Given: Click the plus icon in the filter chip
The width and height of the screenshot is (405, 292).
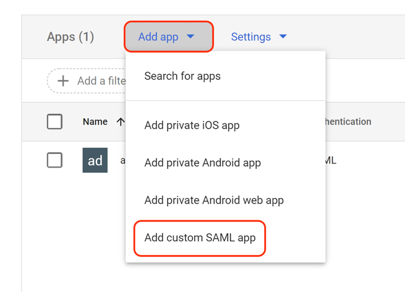Looking at the screenshot, I should pos(63,81).
